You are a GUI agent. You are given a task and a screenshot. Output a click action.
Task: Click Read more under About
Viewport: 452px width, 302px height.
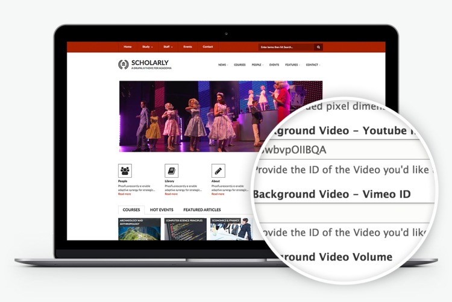click(x=218, y=194)
